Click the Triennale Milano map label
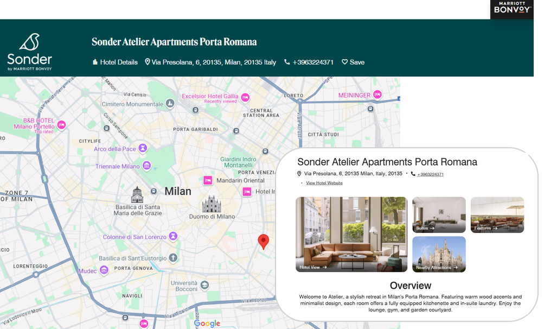 pos(118,167)
